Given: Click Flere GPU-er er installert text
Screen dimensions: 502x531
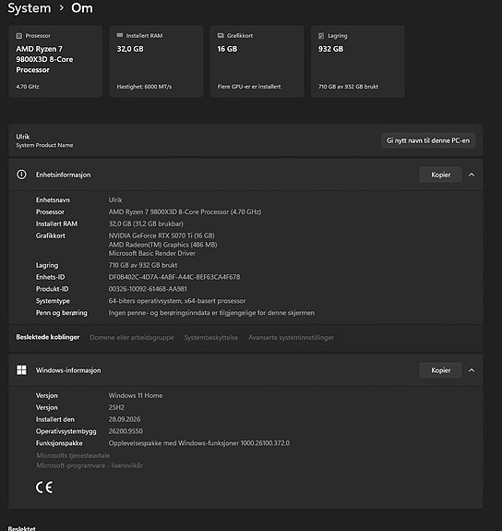Looking at the screenshot, I should pyautogui.click(x=249, y=87).
